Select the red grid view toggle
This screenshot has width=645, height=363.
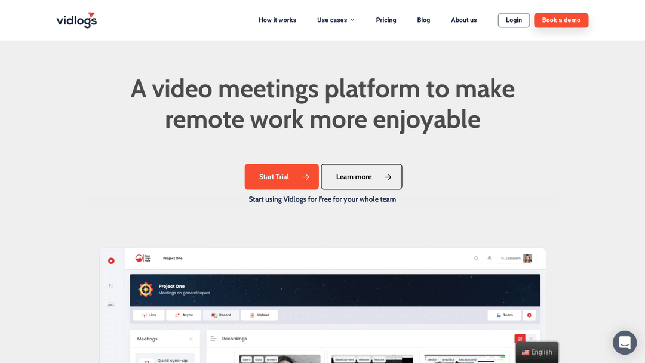pos(520,339)
